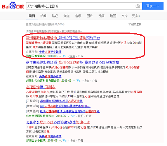This screenshot has height=146, width=167.
Task: Click V1 badge of 郑州国医堂医院 result
Action: coord(64,56)
